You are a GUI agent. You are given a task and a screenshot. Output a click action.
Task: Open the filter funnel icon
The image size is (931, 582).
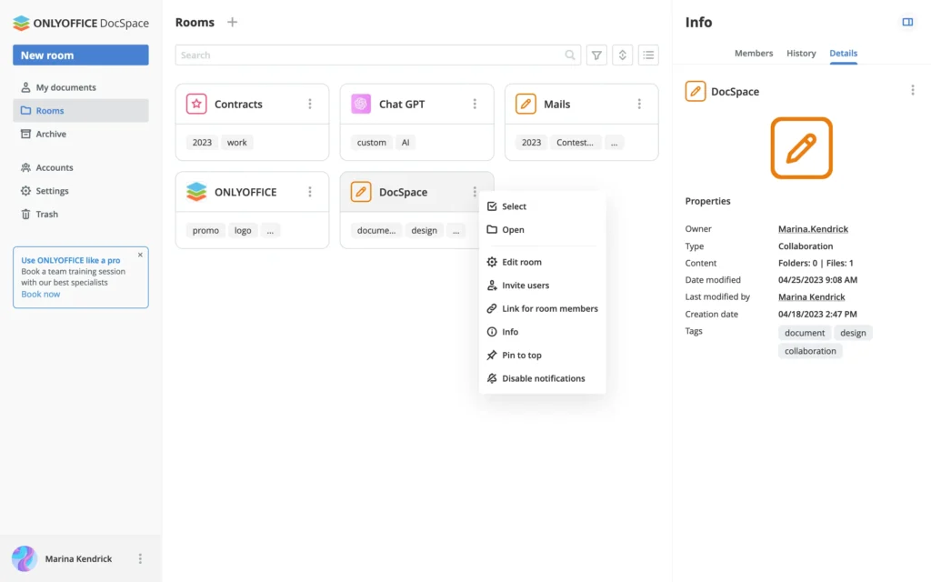(x=596, y=55)
